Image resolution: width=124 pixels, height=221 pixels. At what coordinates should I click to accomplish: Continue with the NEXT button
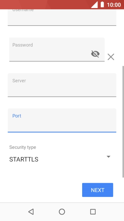[x=98, y=190]
